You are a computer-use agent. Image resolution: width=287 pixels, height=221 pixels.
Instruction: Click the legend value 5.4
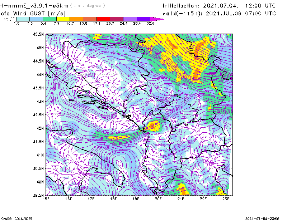coord(43,23)
